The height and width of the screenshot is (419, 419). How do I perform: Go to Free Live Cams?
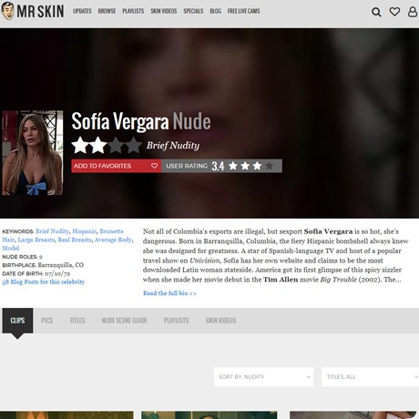(x=244, y=11)
